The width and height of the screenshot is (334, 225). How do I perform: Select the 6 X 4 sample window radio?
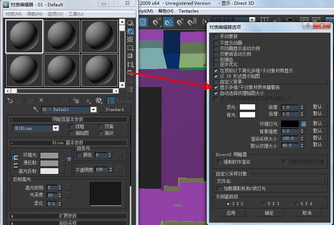297,203
